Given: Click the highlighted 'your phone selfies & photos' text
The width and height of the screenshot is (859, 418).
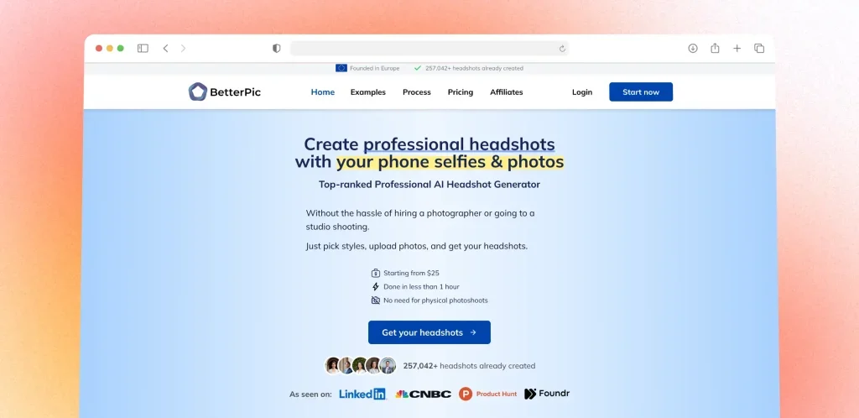Looking at the screenshot, I should pyautogui.click(x=450, y=162).
